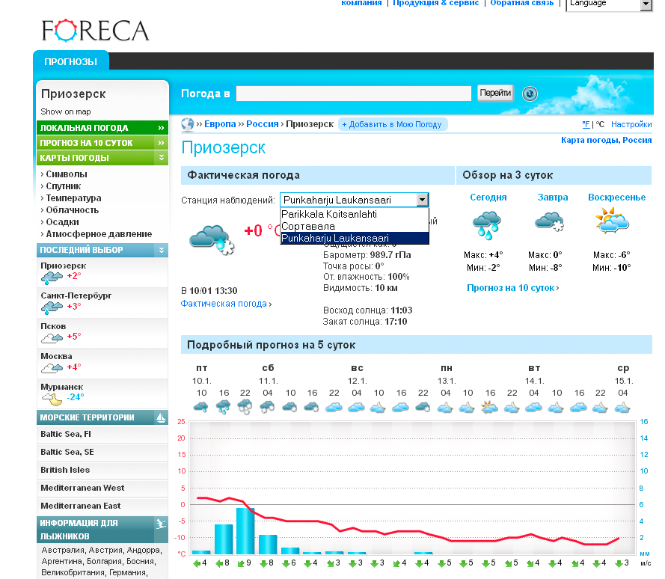The height and width of the screenshot is (579, 665).
Task: Click the Сегодня rain cloud icon
Action: tap(487, 226)
